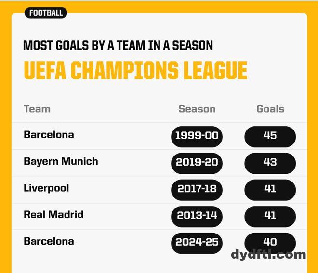Select Bayern Munich team name
Image resolution: width=318 pixels, height=273 pixels.
[x=61, y=161]
